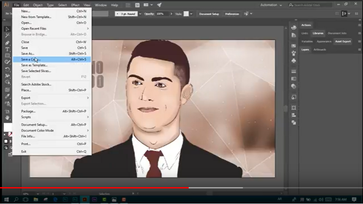Click the Document Setup button
Viewport: 363px width, 204px height.
(209, 14)
